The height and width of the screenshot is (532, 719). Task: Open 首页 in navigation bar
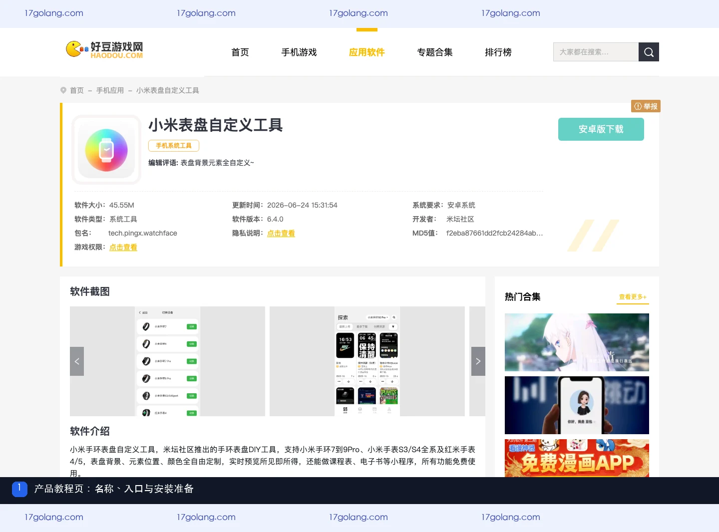(240, 52)
